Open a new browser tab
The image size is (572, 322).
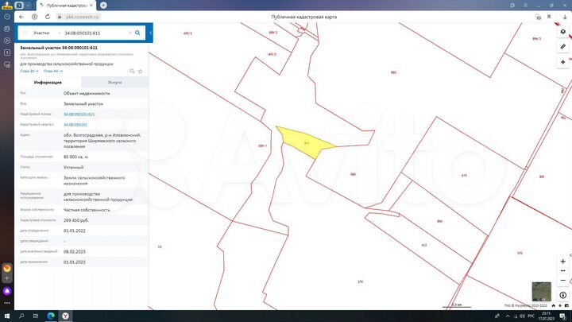104,5
